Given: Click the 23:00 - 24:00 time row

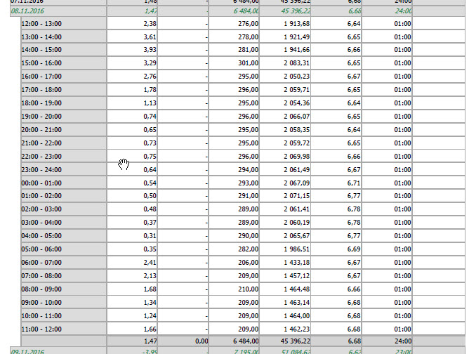Looking at the screenshot, I should (243, 170).
